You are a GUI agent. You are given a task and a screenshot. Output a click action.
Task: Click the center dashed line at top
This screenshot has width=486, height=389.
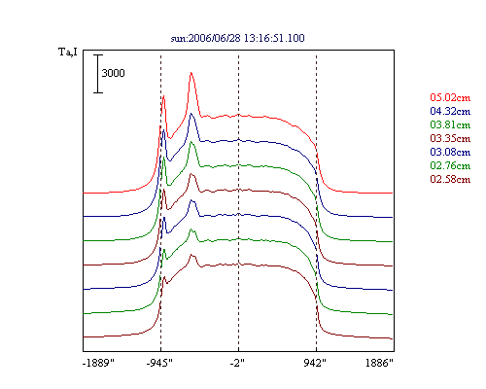[239, 56]
